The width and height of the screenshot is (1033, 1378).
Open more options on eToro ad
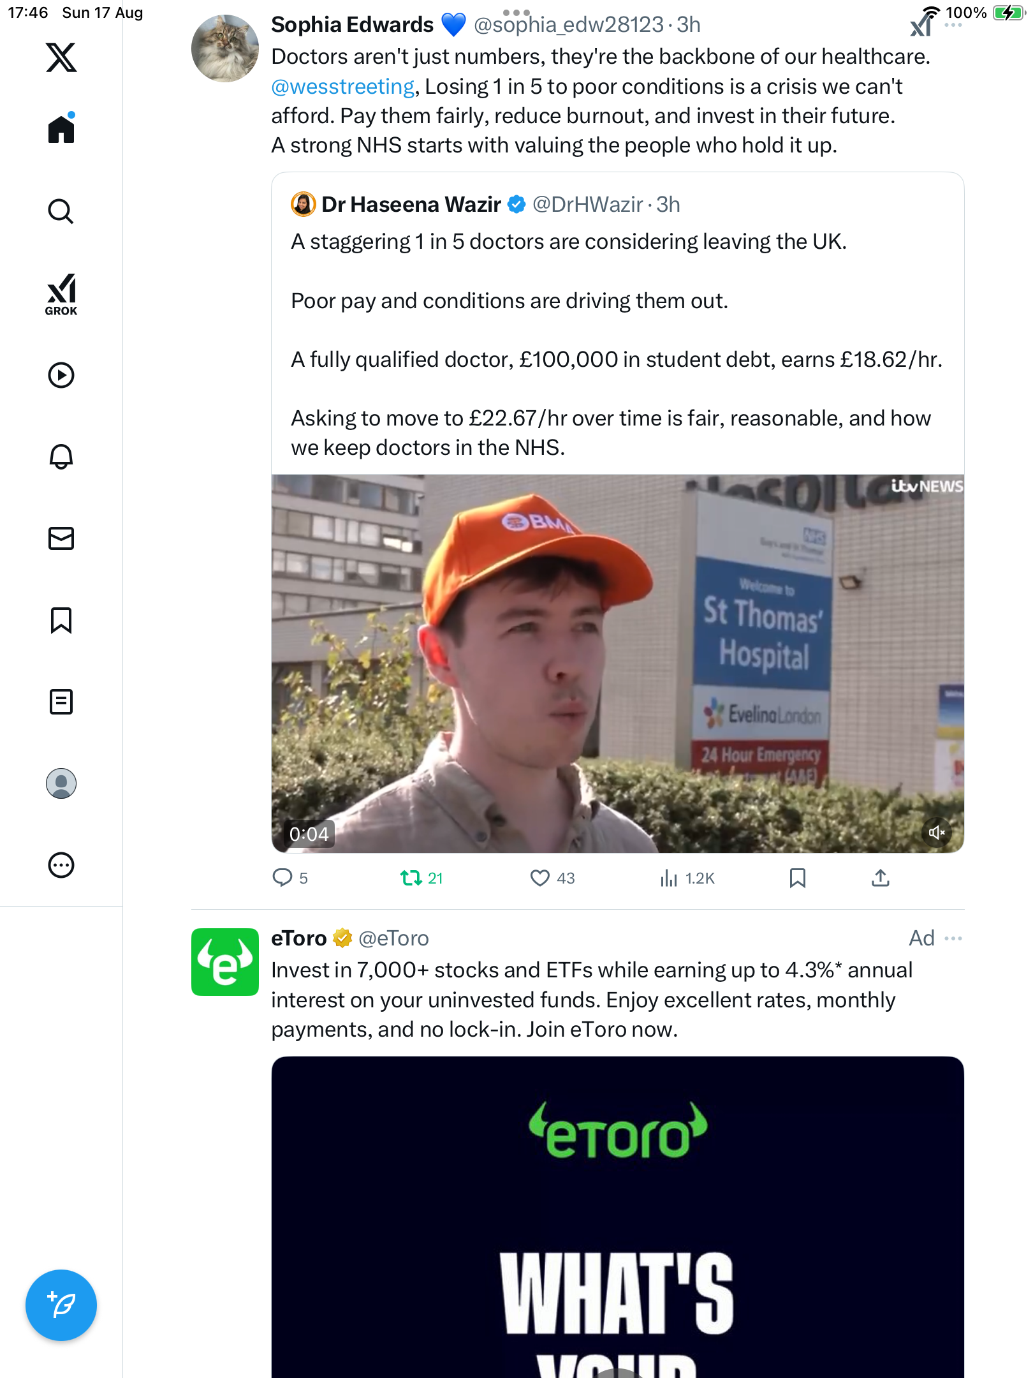[953, 938]
